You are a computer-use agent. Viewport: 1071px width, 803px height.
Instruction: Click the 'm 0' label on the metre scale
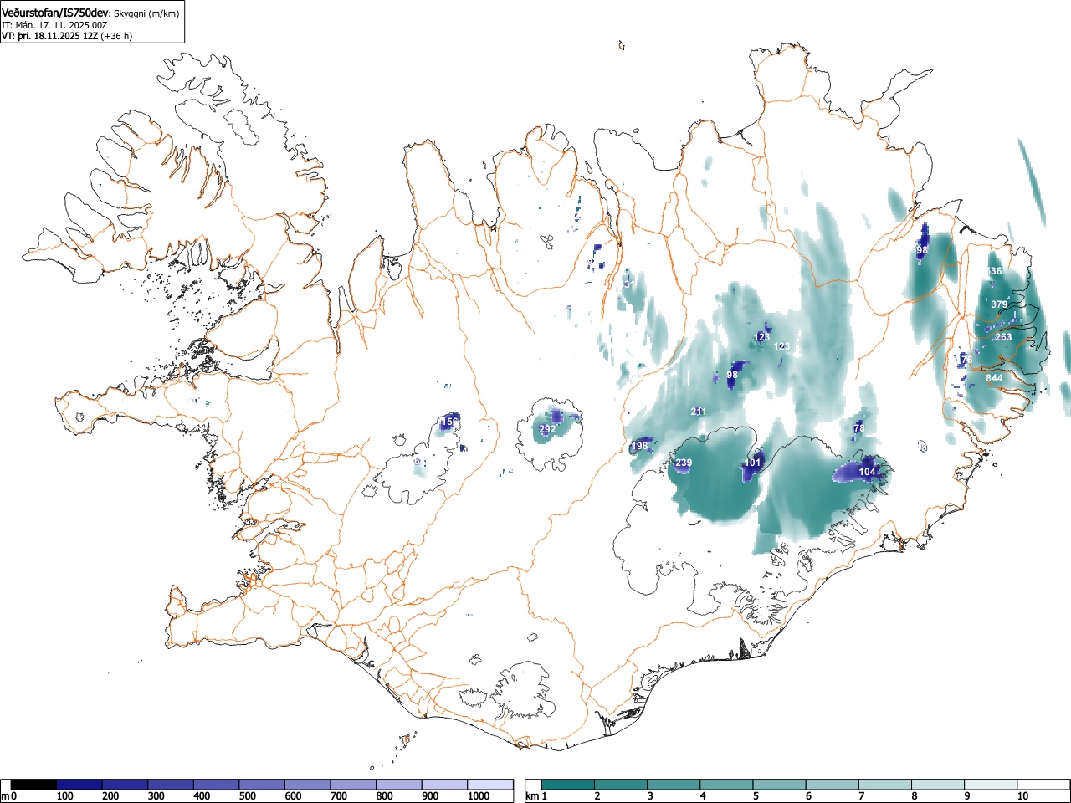9,796
